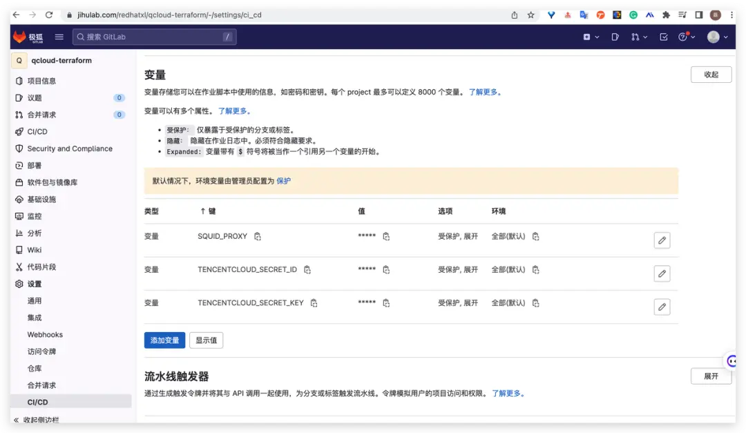This screenshot has width=746, height=433.
Task: Click the browser reload button
Action: pyautogui.click(x=49, y=15)
